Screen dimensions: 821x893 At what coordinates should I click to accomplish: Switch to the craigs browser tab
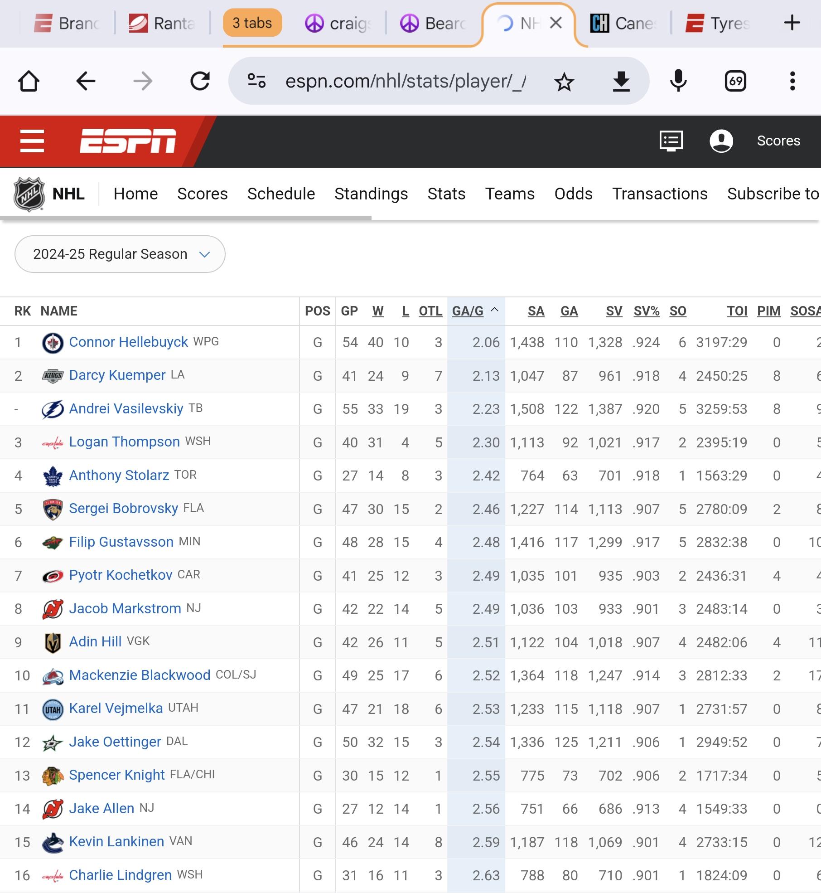click(x=339, y=23)
